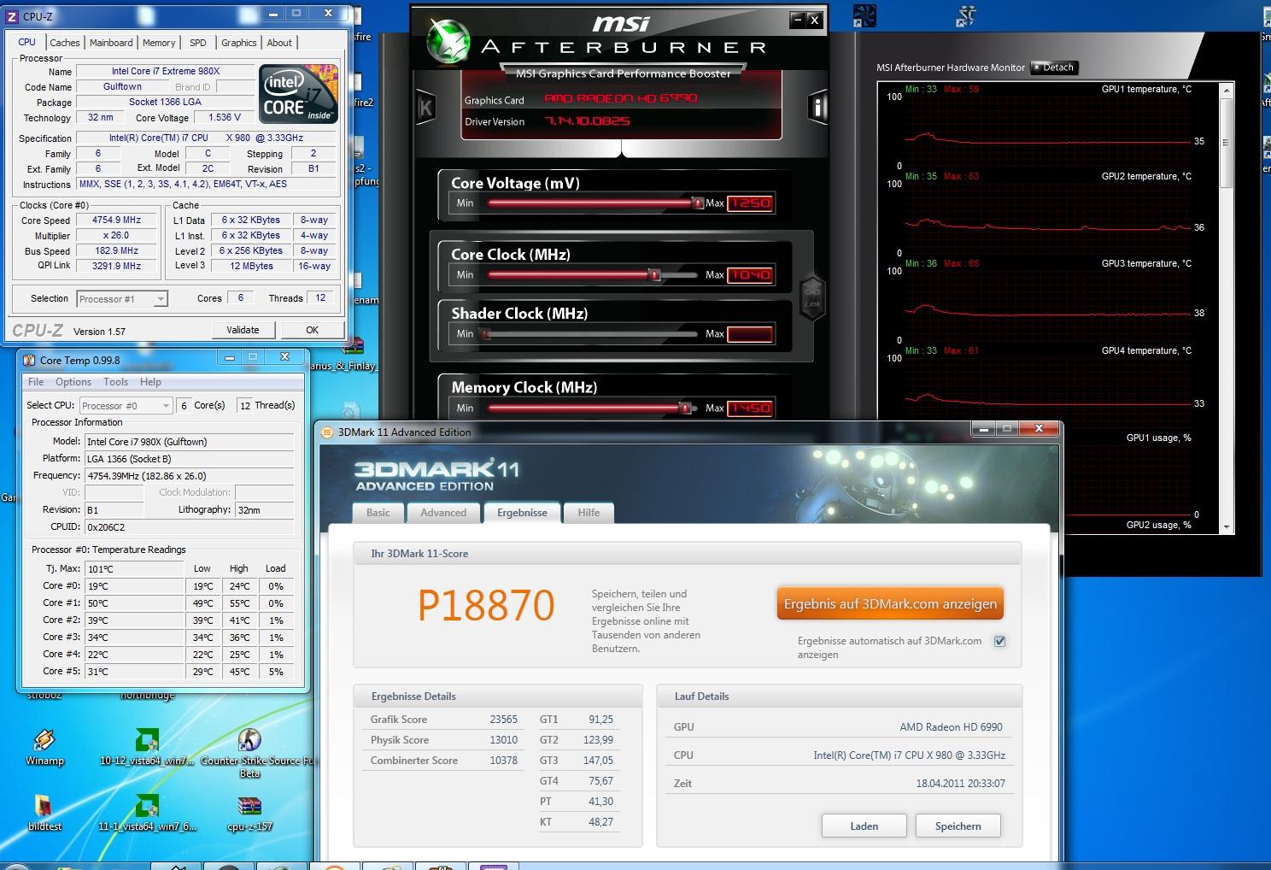Viewport: 1271px width, 870px height.
Task: Click Ergebnis auf 3DMark.com anzeigen button
Action: 890,603
